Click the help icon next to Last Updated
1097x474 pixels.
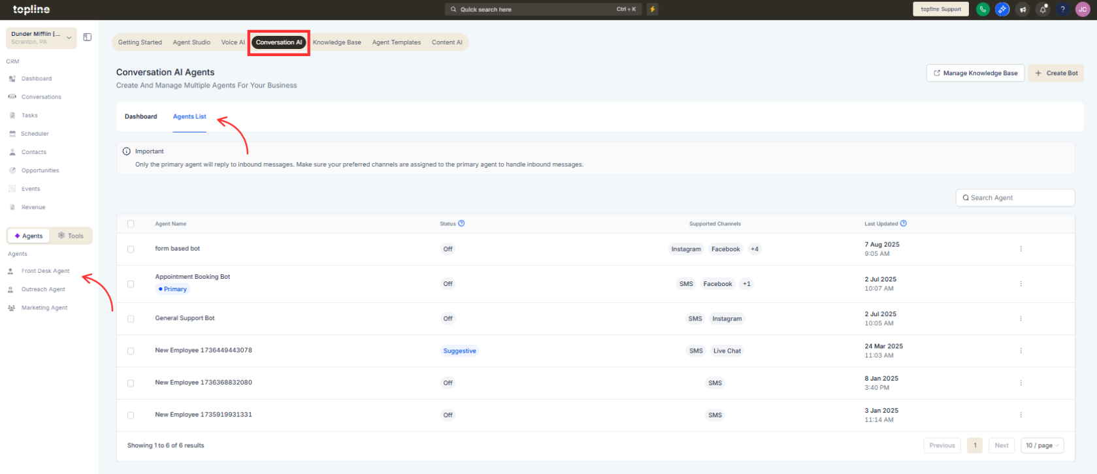click(904, 223)
